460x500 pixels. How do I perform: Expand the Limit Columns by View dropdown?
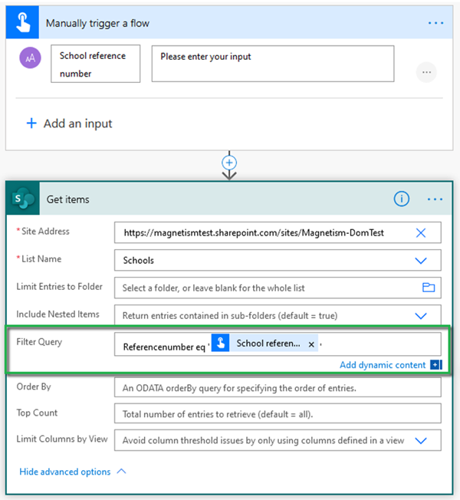click(420, 441)
